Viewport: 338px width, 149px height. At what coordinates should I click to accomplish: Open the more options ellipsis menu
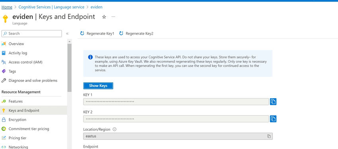[x=113, y=17]
